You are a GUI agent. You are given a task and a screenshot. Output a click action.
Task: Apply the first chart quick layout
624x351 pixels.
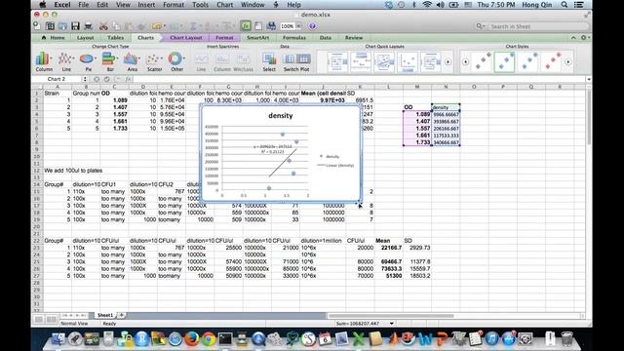coord(337,62)
